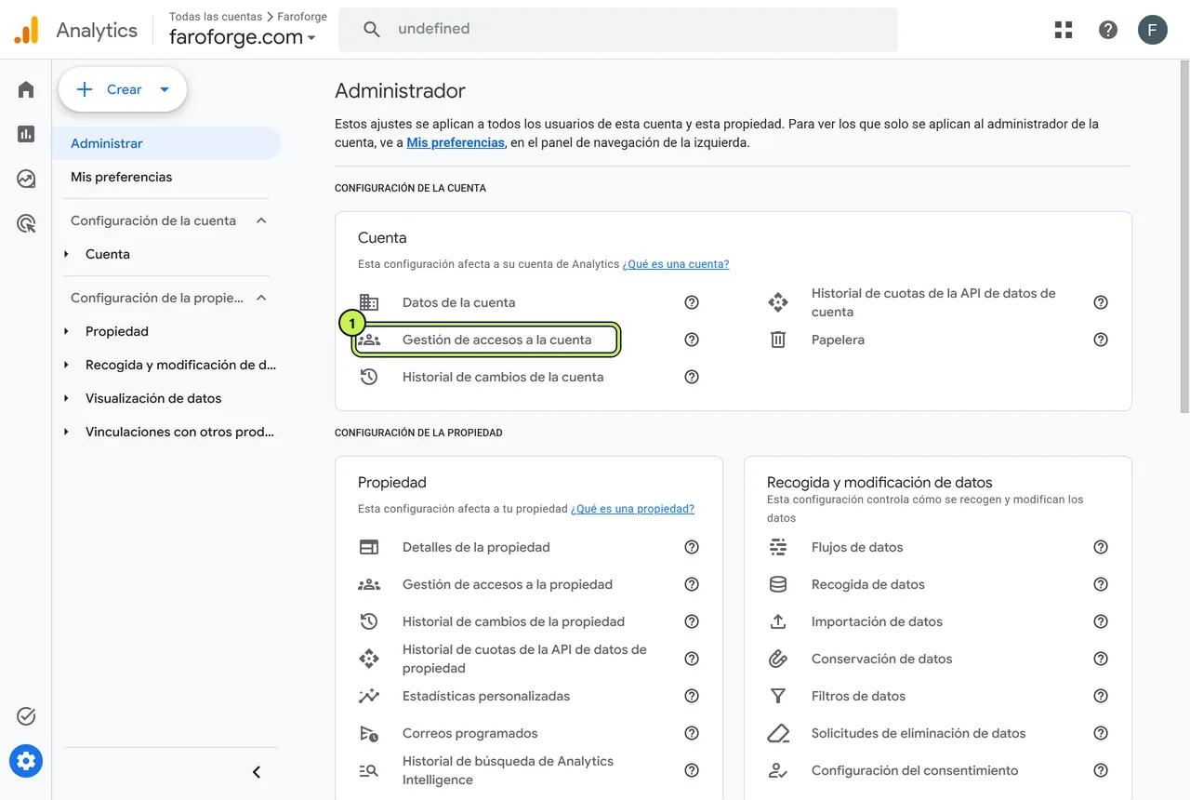Open Datos de la cuenta setting

tap(458, 302)
